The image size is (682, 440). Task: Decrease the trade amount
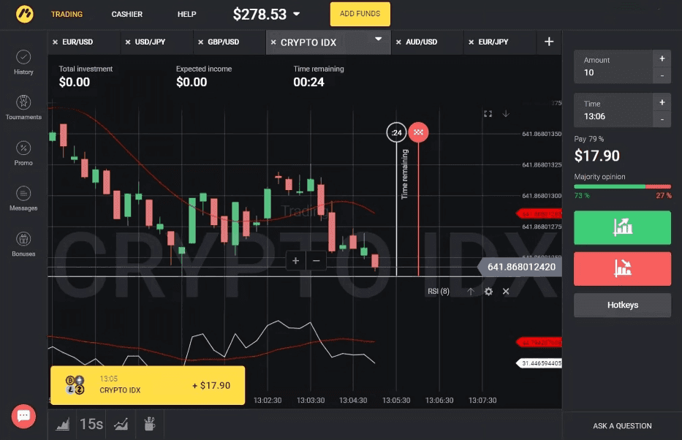tap(662, 76)
